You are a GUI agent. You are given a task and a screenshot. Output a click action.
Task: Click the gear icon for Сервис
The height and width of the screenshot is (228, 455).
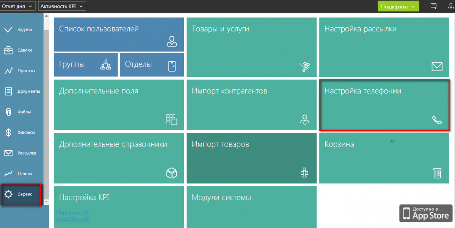coord(8,194)
